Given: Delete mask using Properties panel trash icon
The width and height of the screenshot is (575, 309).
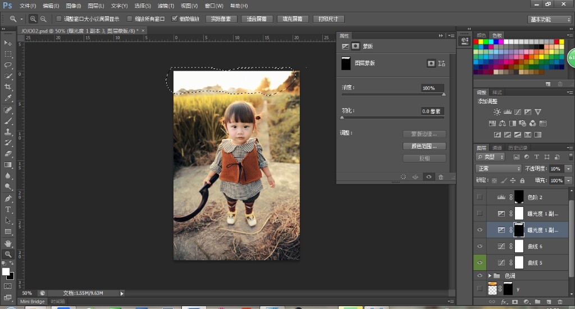Looking at the screenshot, I should 441,177.
